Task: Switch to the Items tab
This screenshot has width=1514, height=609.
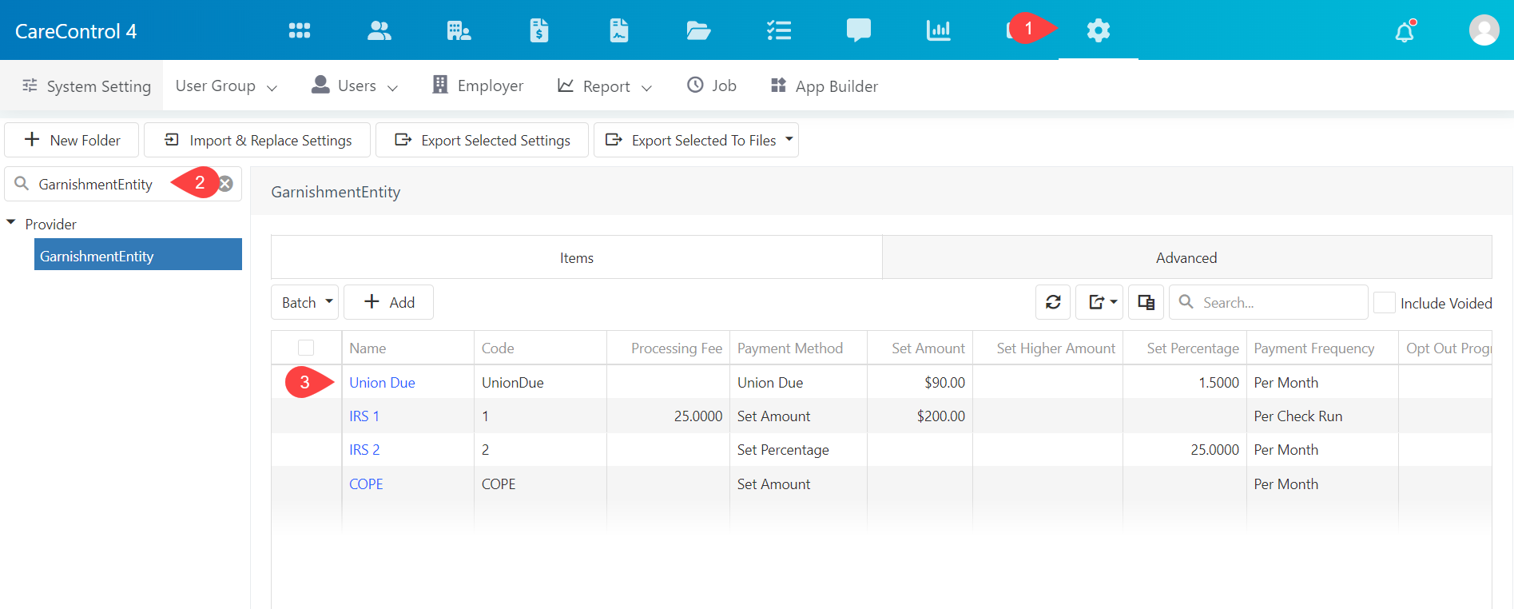Action: [x=577, y=257]
